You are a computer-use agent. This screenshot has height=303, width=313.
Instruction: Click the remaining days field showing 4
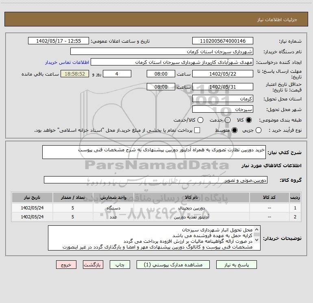(x=117, y=74)
